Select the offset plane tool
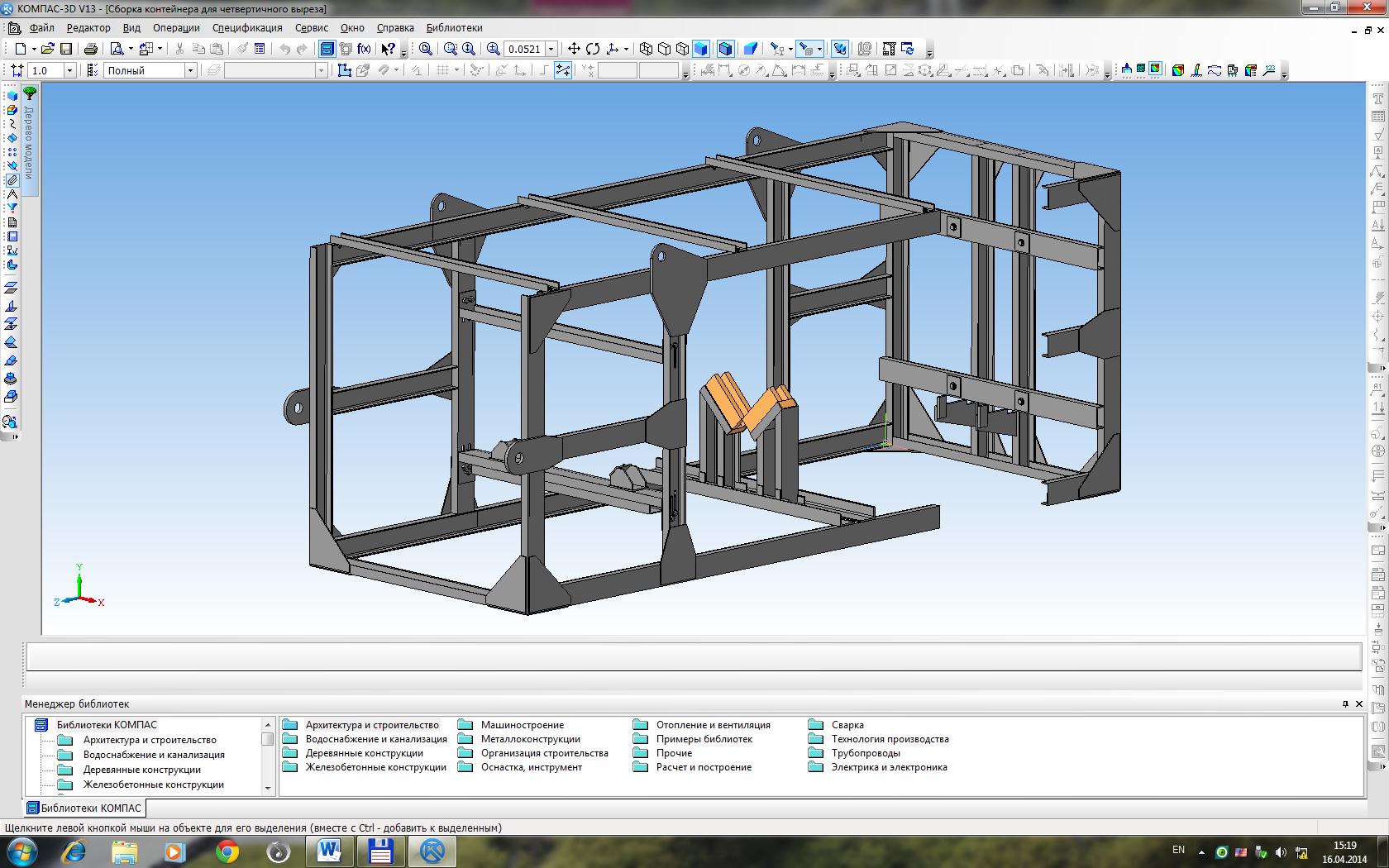 tap(12, 288)
